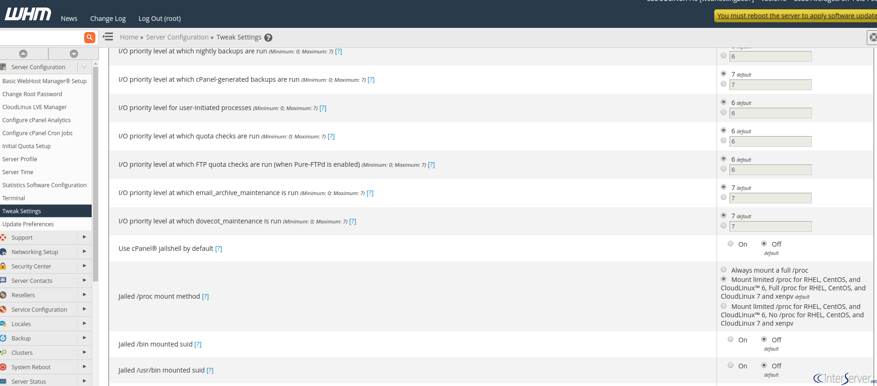The width and height of the screenshot is (877, 386).
Task: Open Tweak Settings in sidebar
Action: [x=46, y=211]
